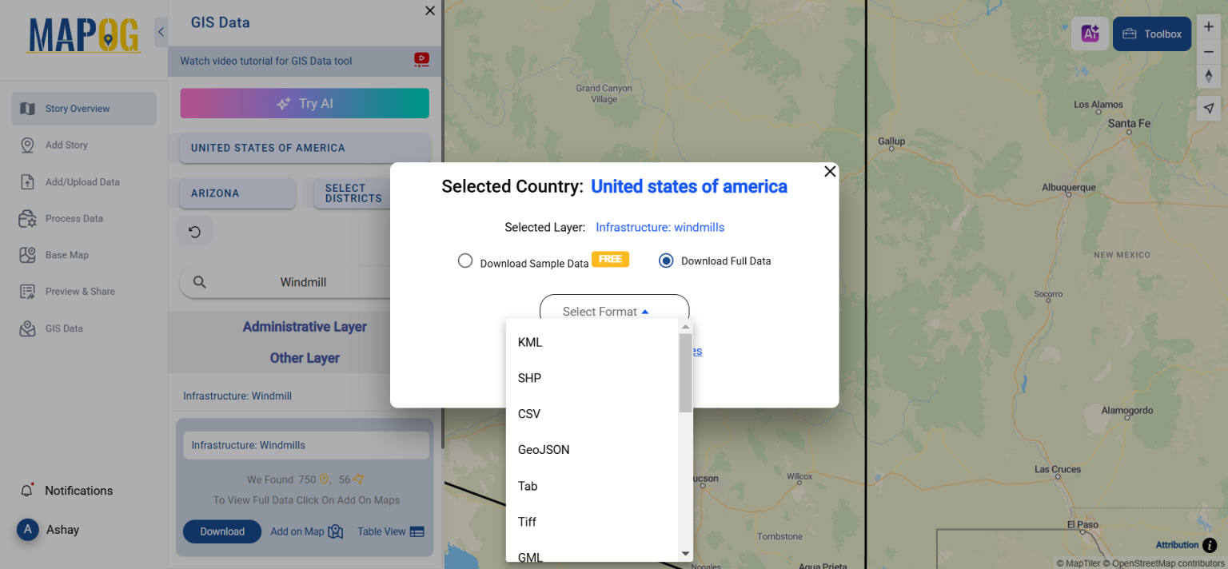Collapse the sidebar with left chevron
Screen dimensions: 1228x569
point(161,32)
